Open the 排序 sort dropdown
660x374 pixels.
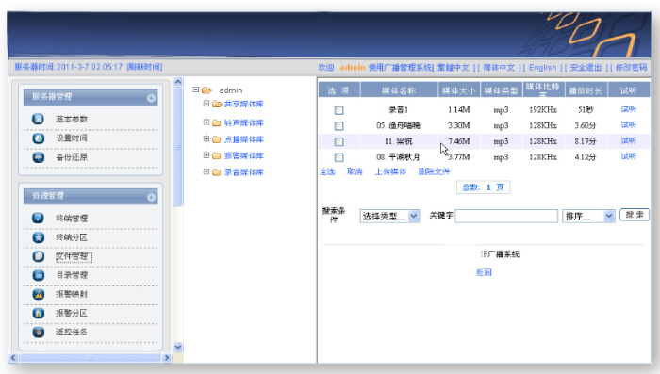pyautogui.click(x=588, y=216)
